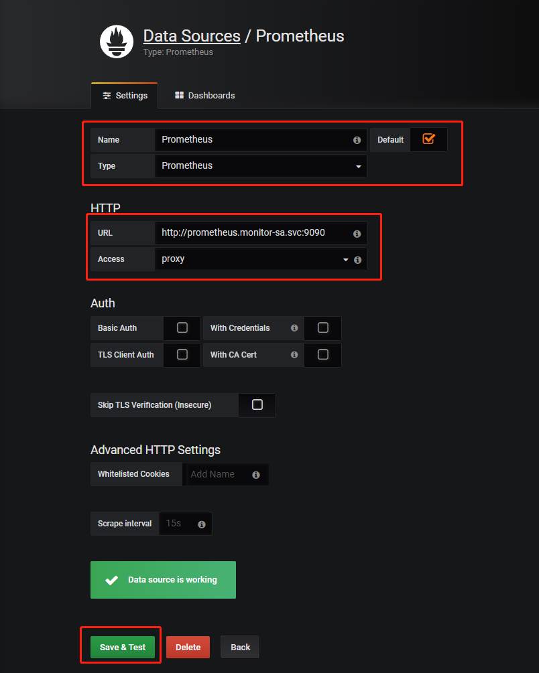Uncheck the Default data source checkbox
The width and height of the screenshot is (539, 673).
pyautogui.click(x=428, y=139)
